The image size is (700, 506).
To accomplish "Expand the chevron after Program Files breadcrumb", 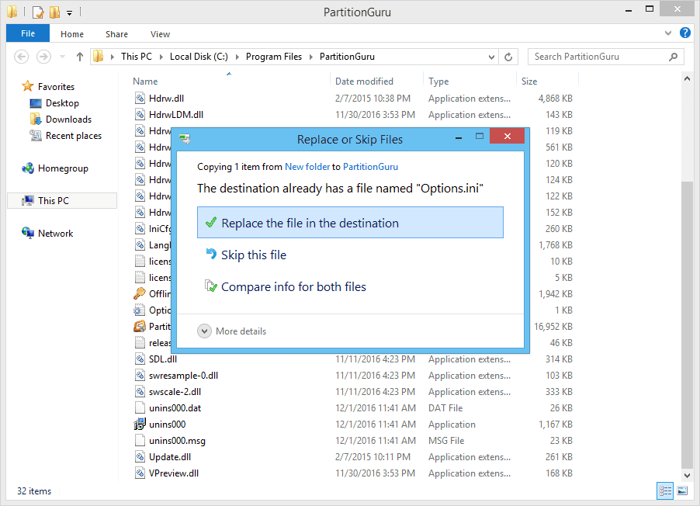I will [310, 57].
